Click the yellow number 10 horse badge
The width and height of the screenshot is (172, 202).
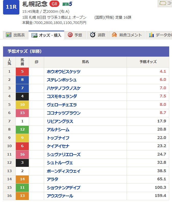[x=22, y=105]
